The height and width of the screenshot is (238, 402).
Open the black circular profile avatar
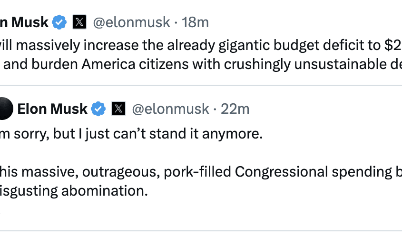coord(5,109)
